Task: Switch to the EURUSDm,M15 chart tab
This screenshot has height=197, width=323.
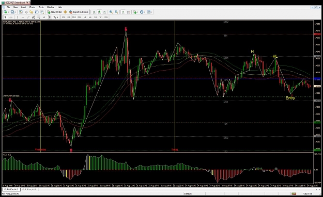Action: tap(11, 189)
